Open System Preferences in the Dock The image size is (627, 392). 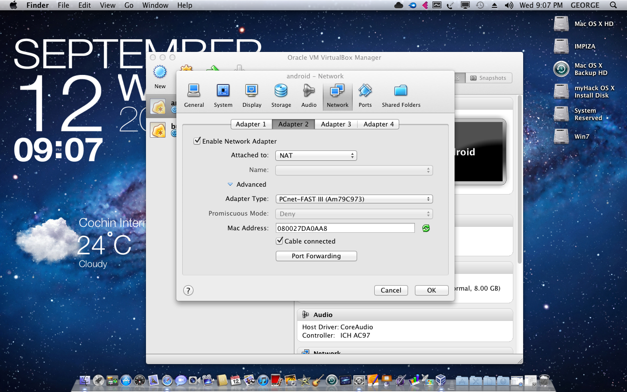[359, 380]
